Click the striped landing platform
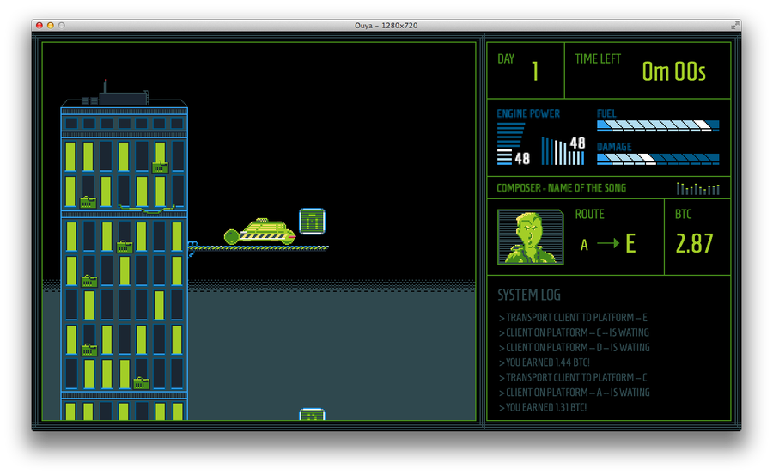Screen dimensions: 773x475 (258, 247)
